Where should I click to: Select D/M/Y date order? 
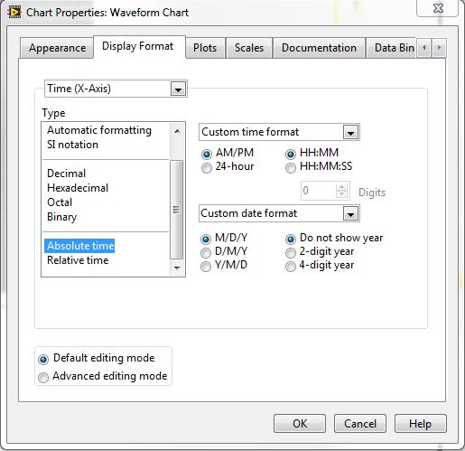(206, 253)
